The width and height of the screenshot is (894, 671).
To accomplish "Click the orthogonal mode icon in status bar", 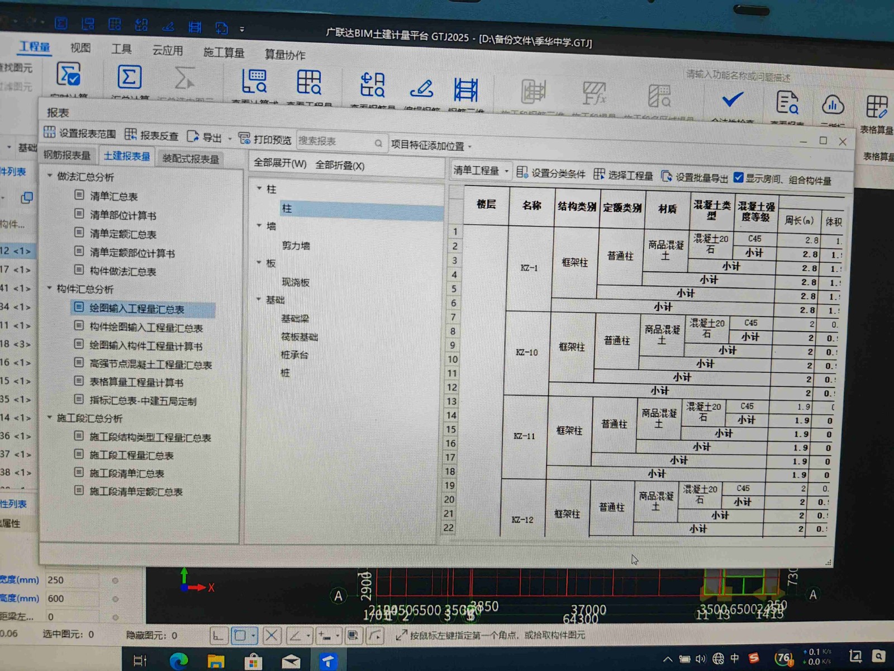I will (218, 635).
